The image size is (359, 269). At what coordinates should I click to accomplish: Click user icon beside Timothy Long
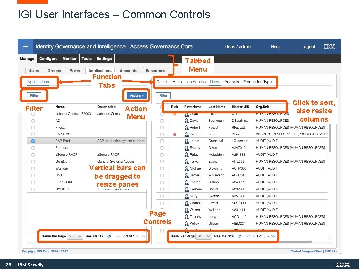click(x=187, y=216)
